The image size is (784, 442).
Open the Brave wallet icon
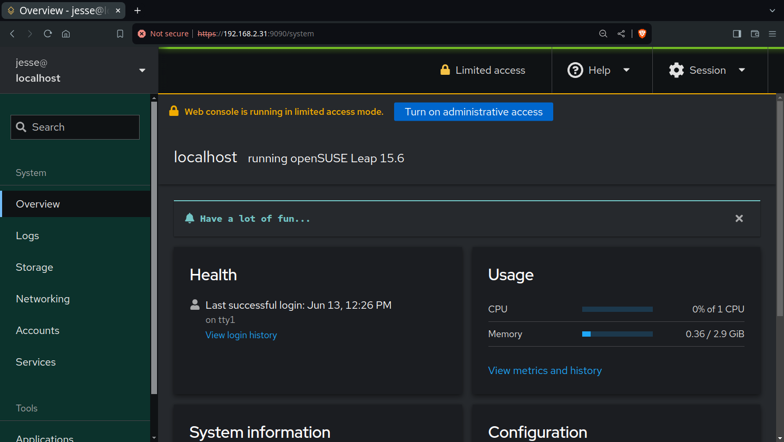tap(755, 34)
